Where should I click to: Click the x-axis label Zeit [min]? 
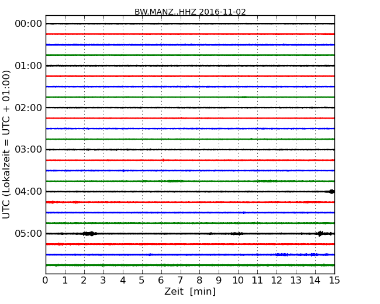point(190,292)
